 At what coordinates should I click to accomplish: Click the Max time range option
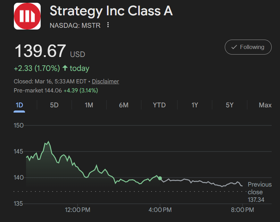click(265, 105)
